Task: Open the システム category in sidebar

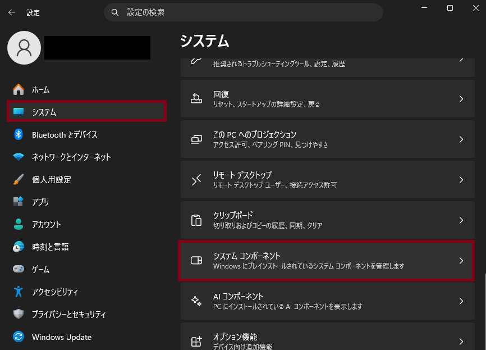Action: click(87, 112)
